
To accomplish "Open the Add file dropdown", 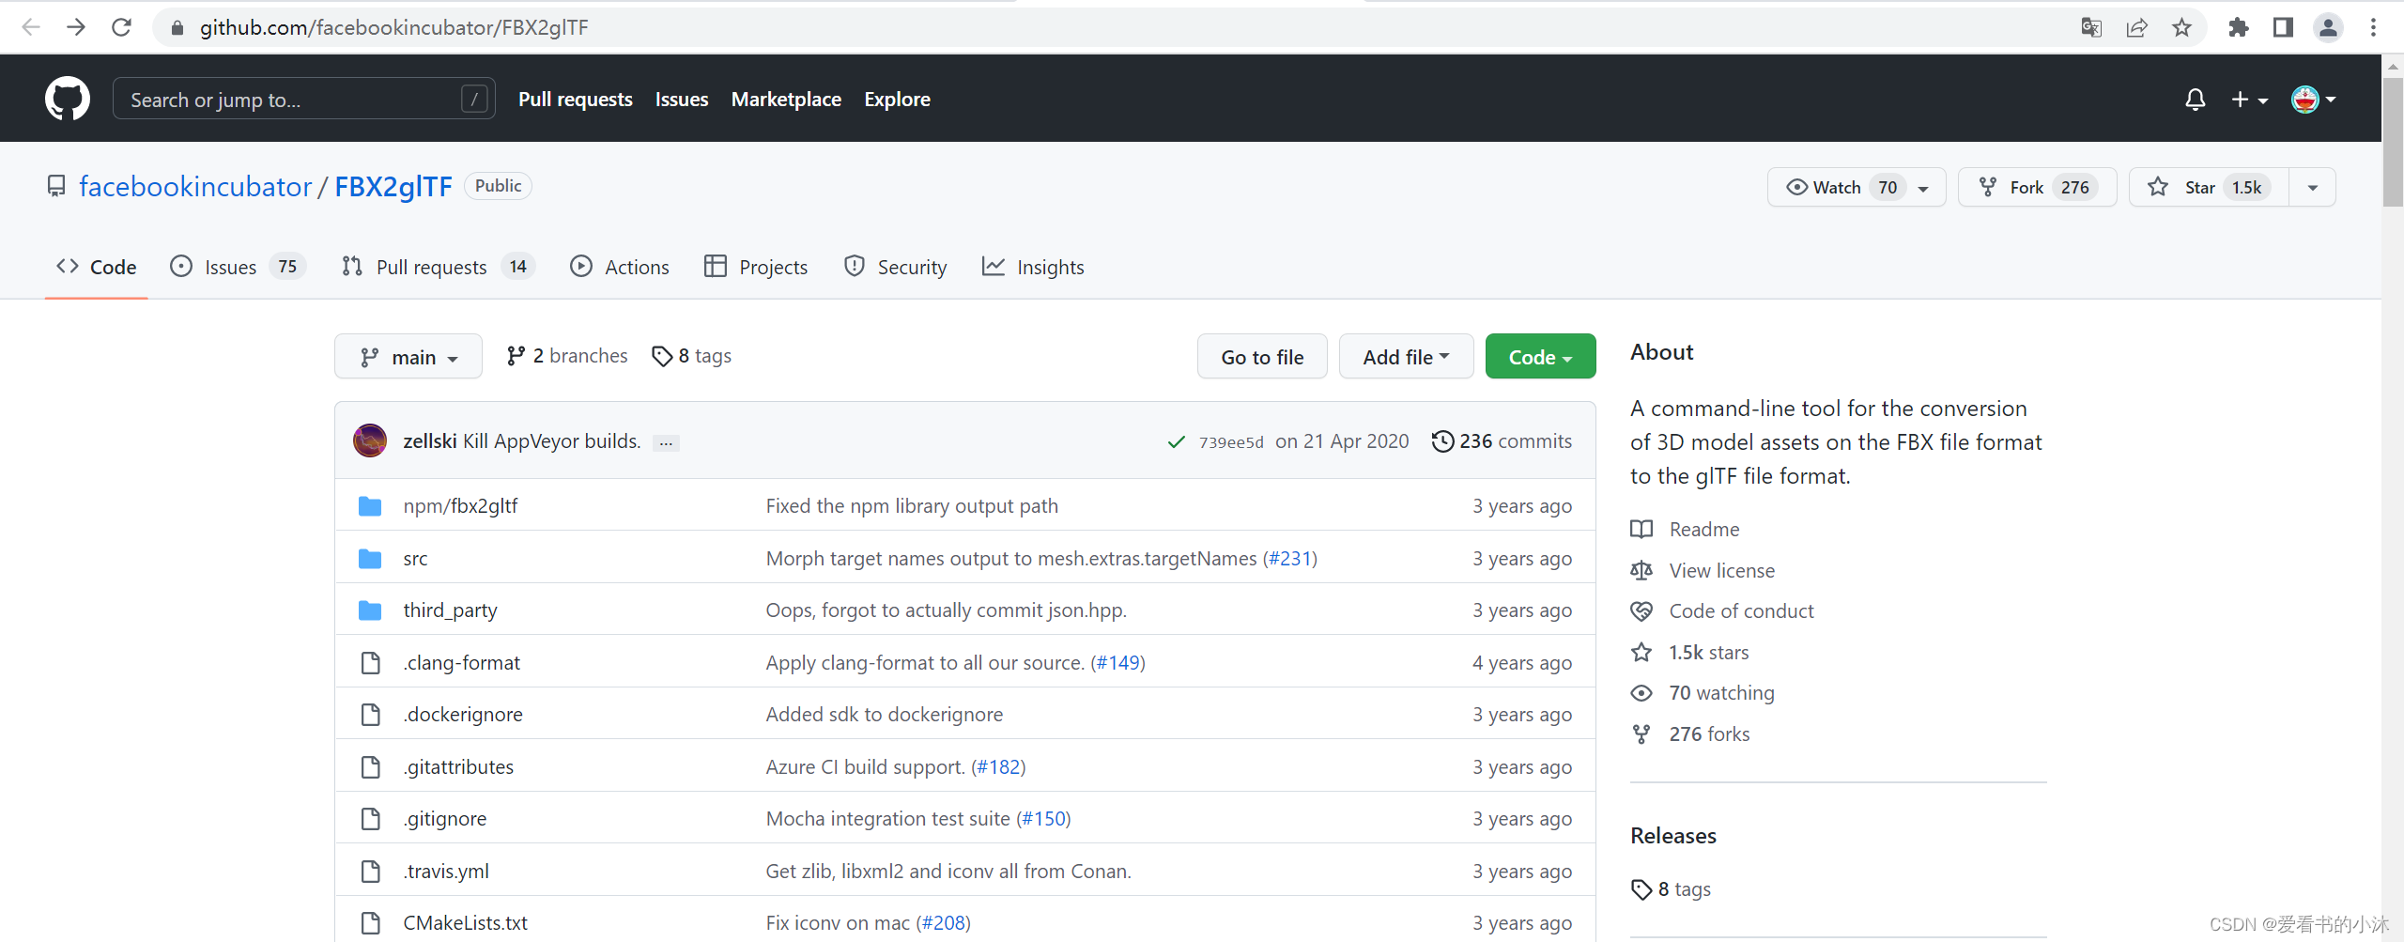I will 1406,357.
